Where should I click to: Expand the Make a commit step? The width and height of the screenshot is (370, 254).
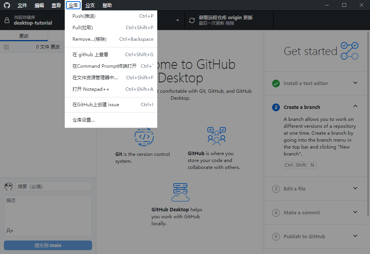[355, 212]
